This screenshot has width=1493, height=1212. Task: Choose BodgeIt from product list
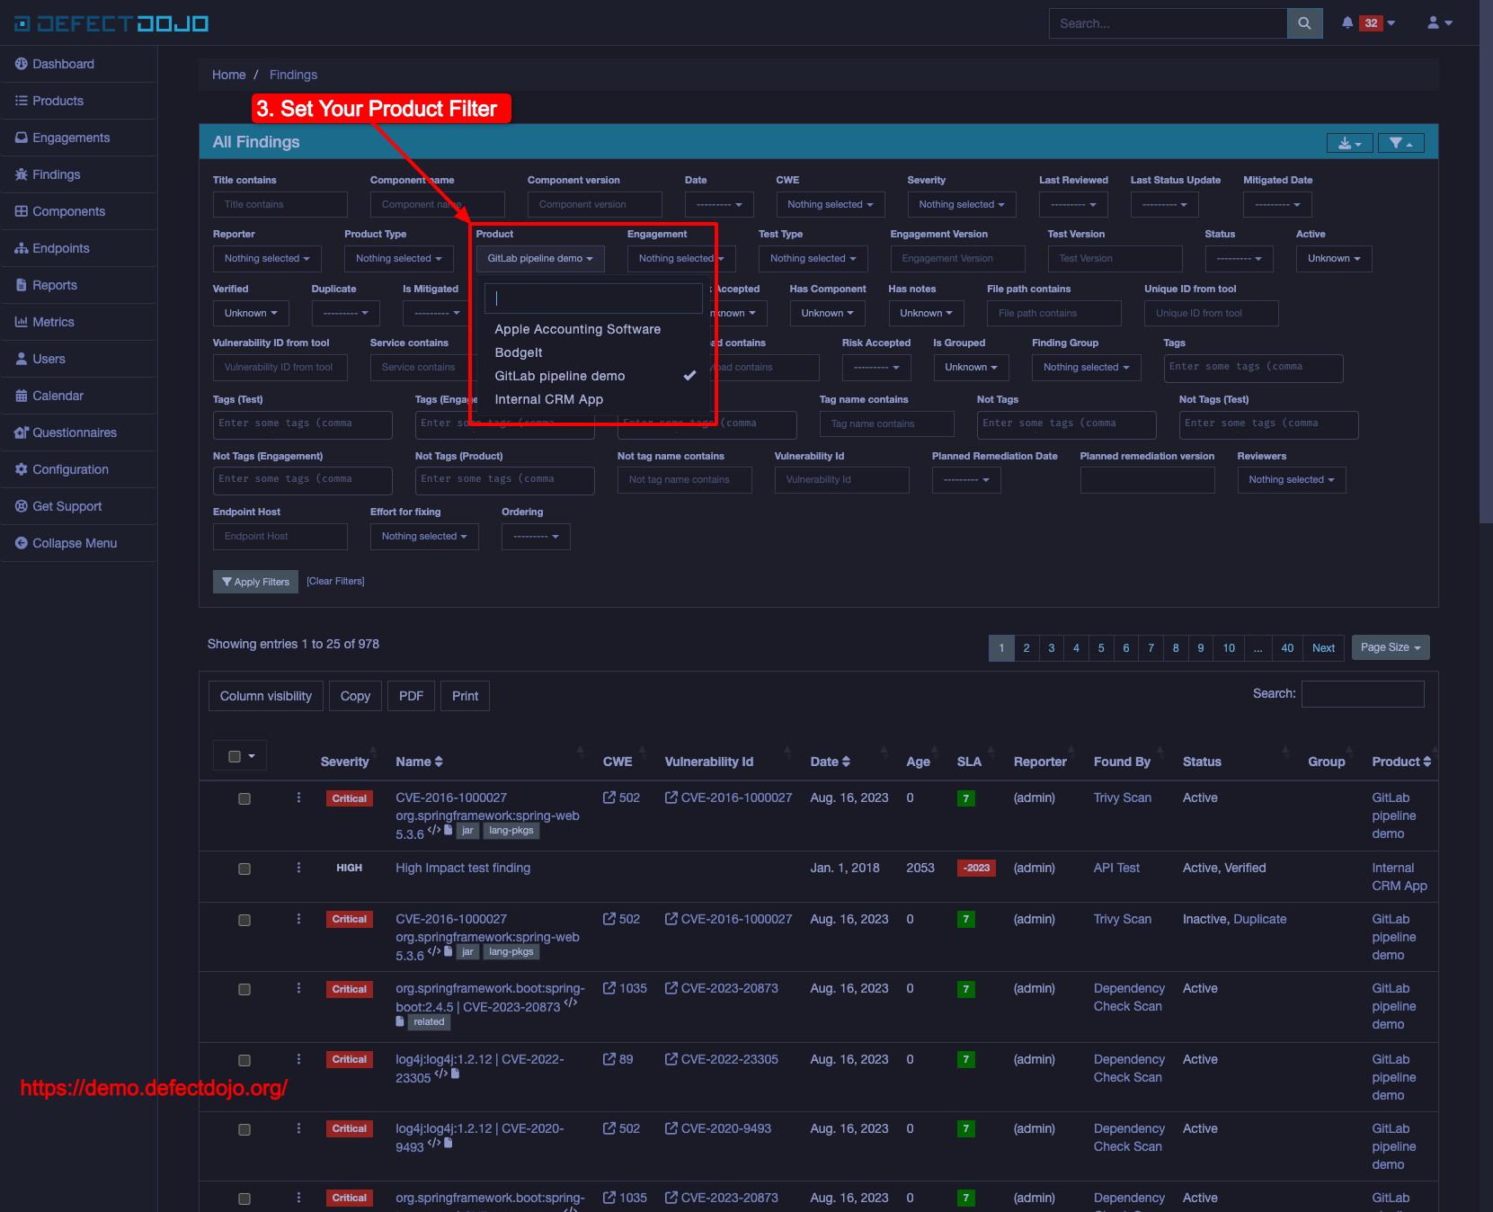594,352
